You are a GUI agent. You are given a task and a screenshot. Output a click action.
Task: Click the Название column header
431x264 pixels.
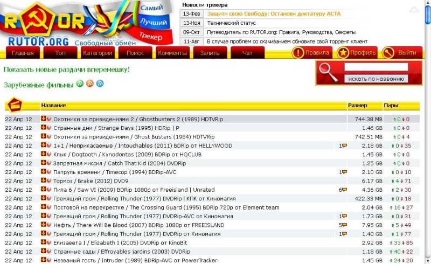(53, 105)
